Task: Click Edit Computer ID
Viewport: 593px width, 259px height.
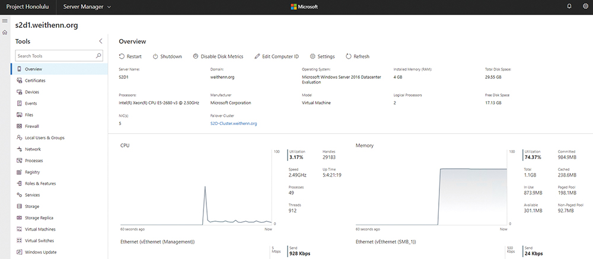Action: click(276, 56)
